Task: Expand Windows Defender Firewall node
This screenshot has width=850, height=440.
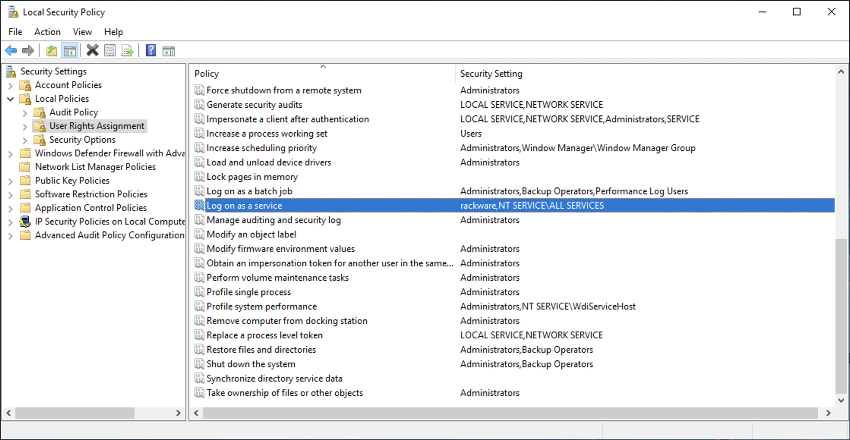Action: pyautogui.click(x=11, y=154)
